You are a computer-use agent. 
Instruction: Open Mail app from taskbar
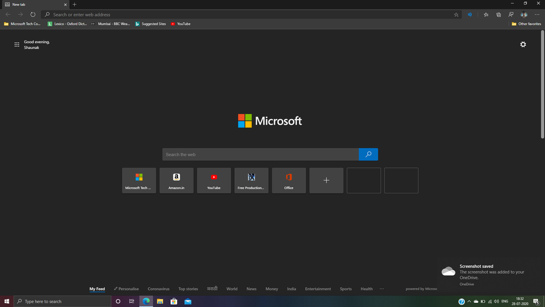tap(188, 302)
